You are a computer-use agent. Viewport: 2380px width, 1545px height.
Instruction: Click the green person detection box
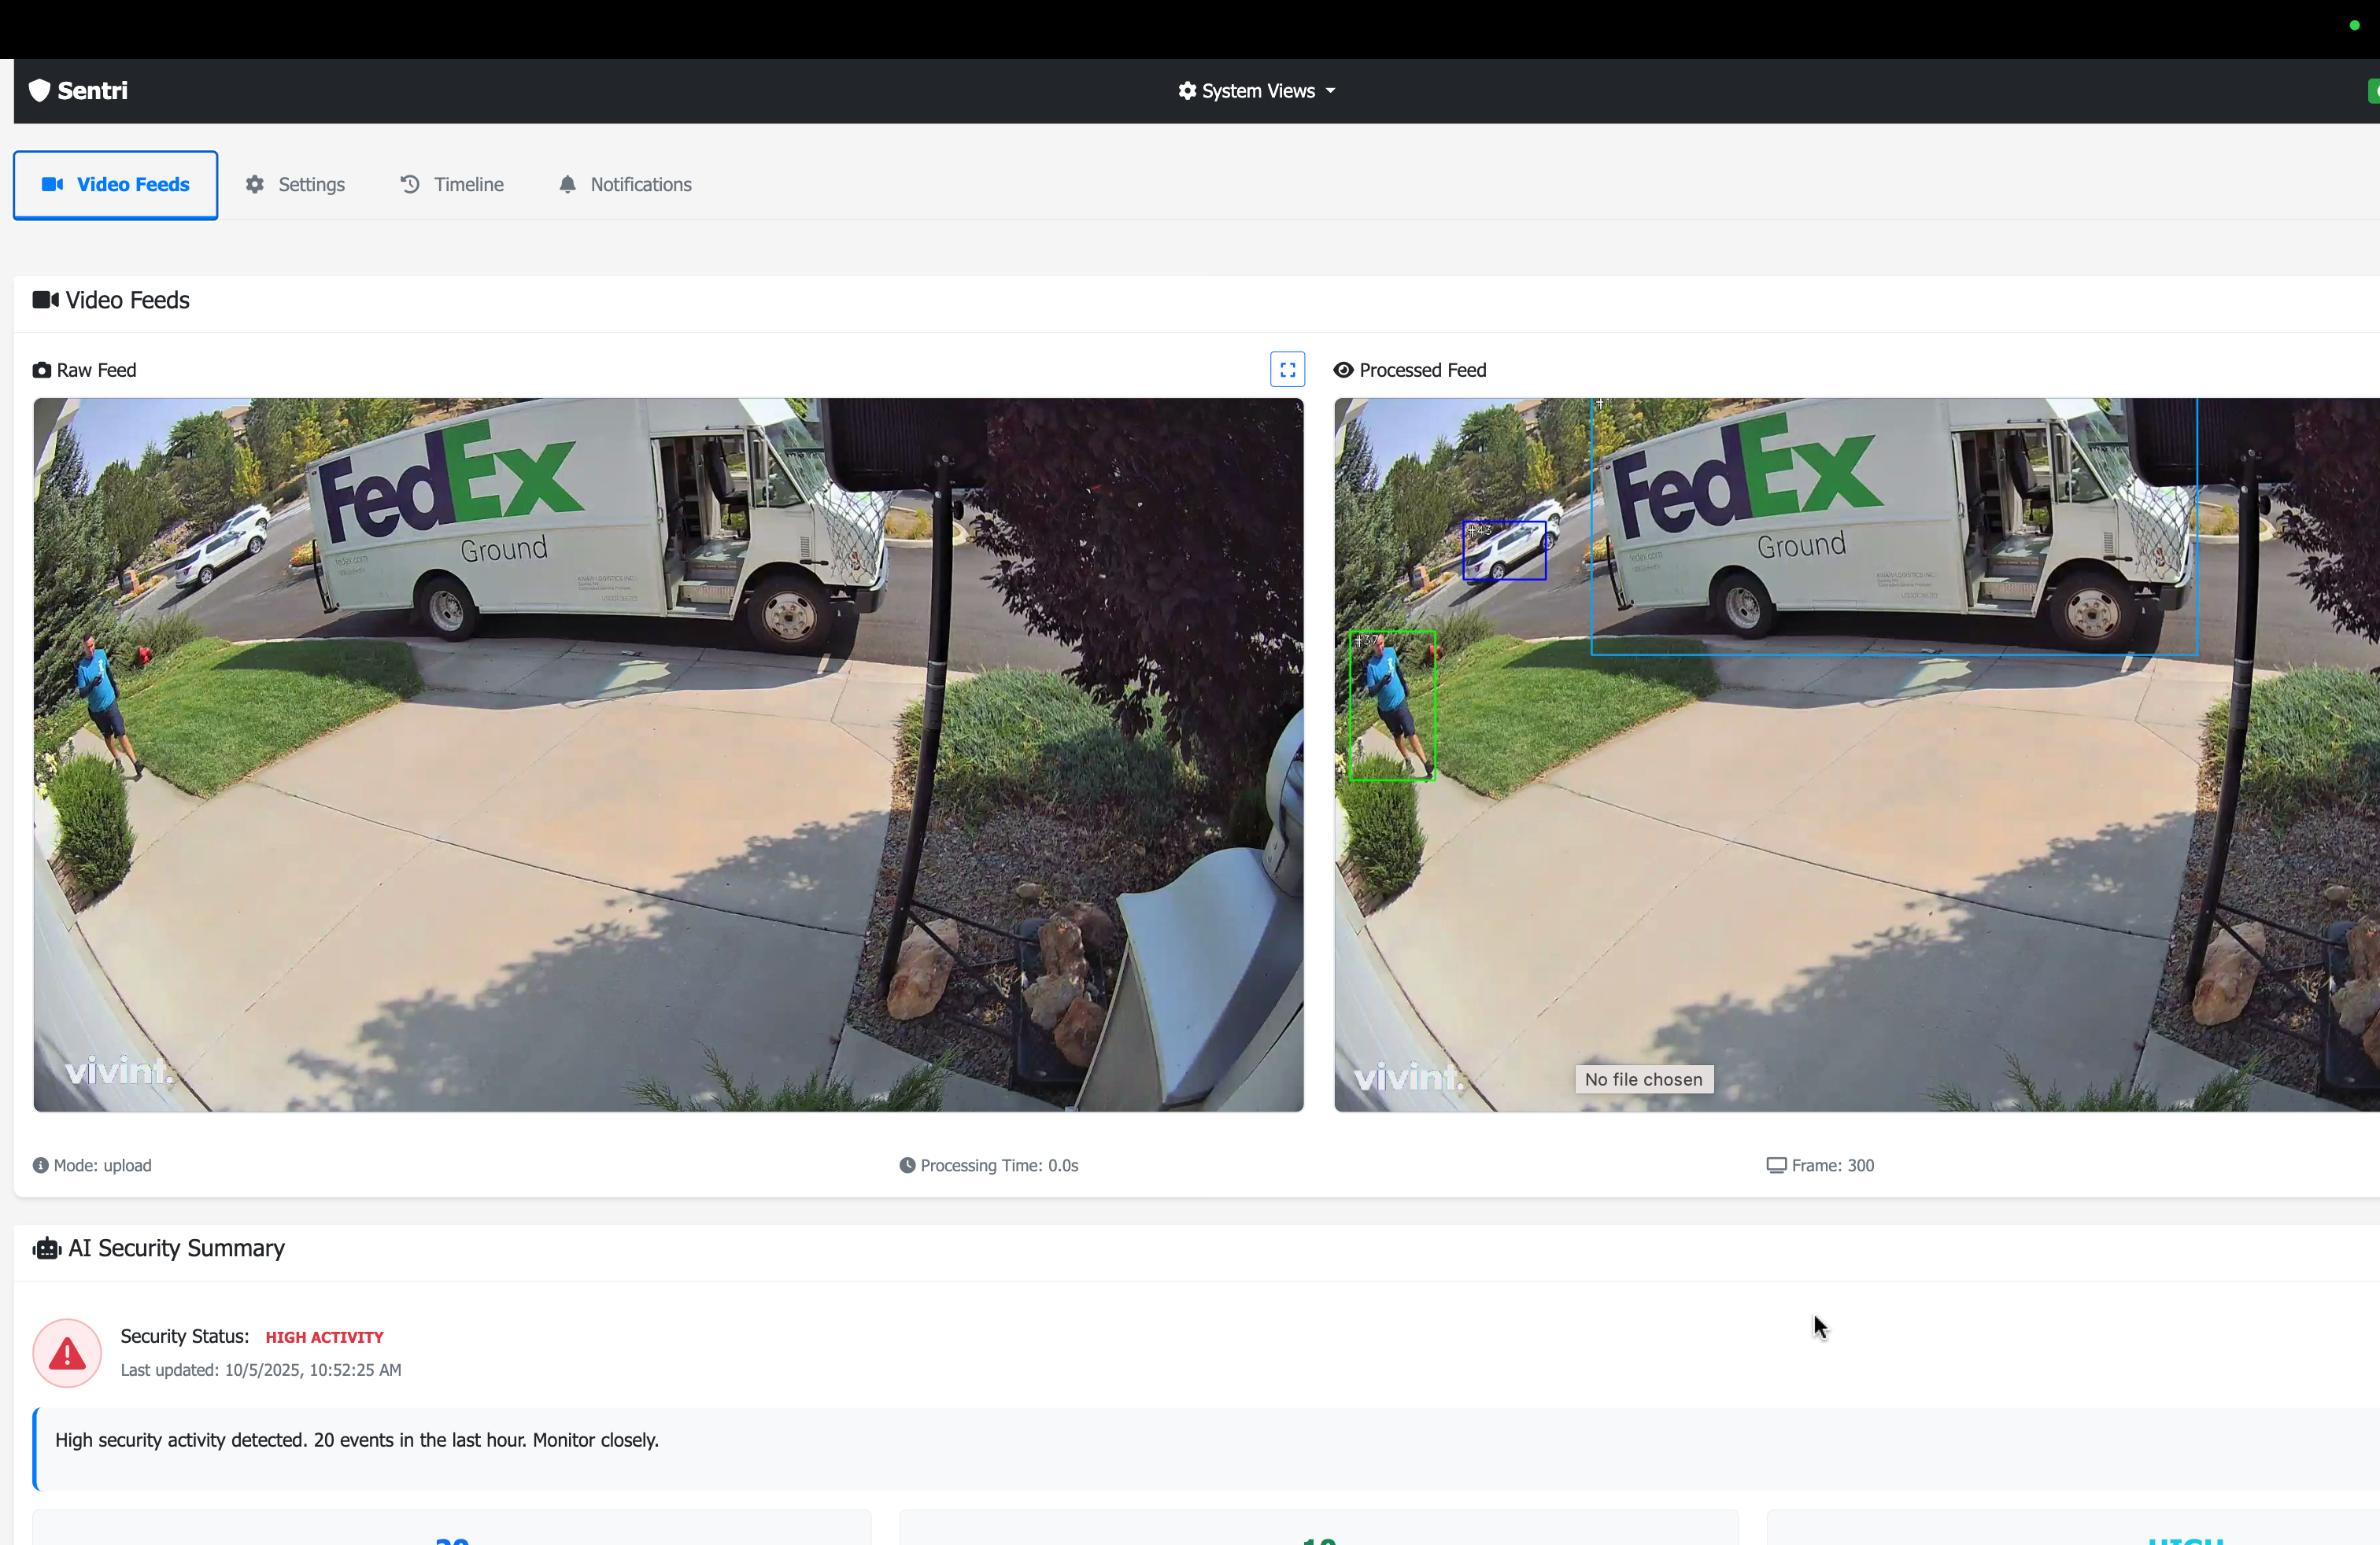tap(1392, 706)
